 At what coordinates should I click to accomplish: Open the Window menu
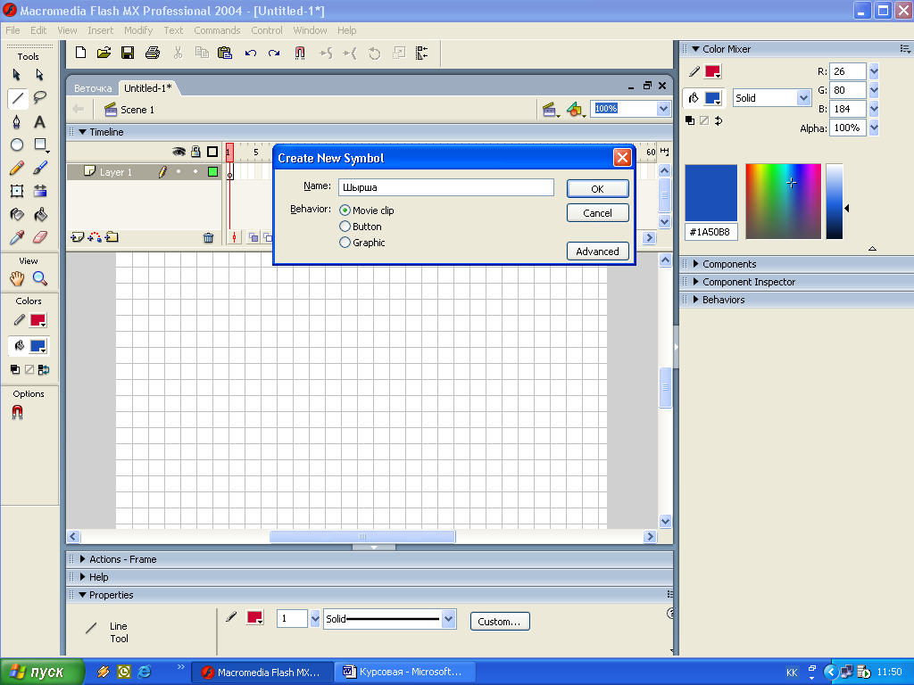310,30
